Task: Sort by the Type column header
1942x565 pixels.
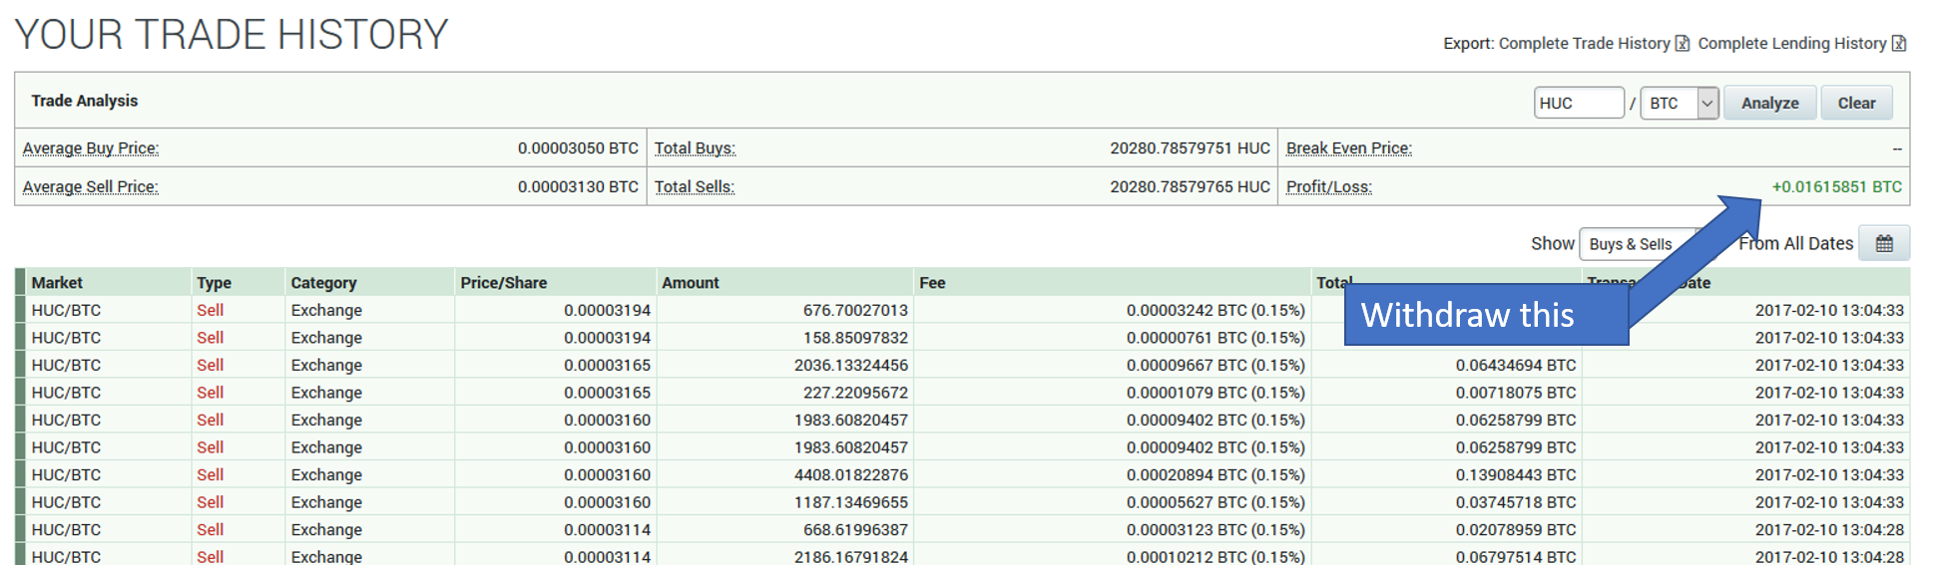Action: coord(214,282)
